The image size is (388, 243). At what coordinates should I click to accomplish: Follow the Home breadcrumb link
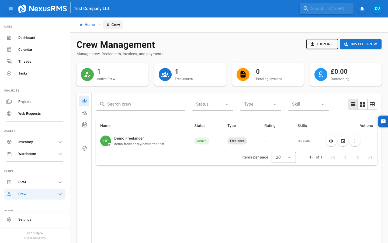pyautogui.click(x=87, y=25)
